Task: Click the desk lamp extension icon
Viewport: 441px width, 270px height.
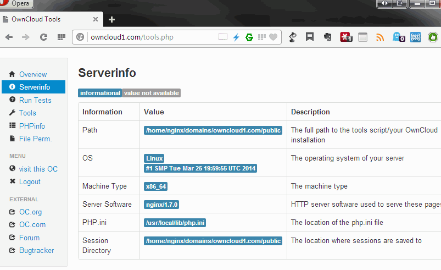Action: click(293, 37)
